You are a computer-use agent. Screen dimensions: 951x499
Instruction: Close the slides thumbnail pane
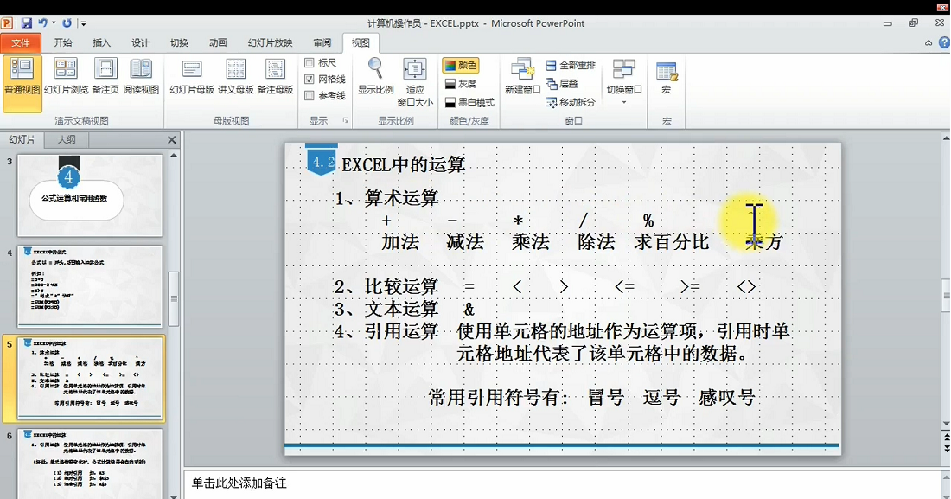(x=172, y=139)
